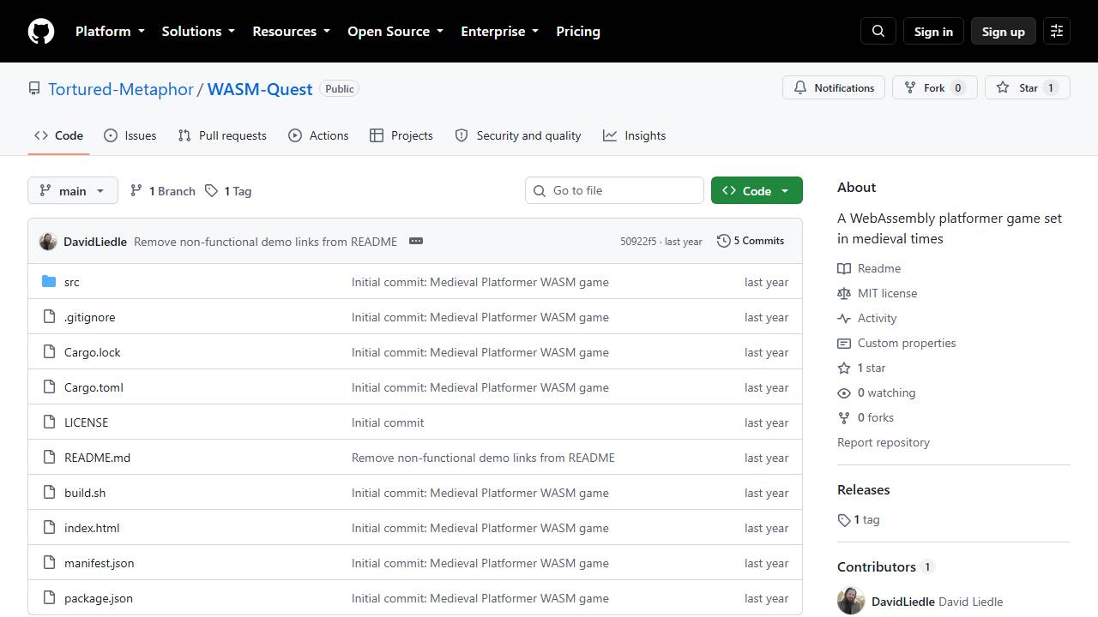Expand the Enterprise menu
Viewport: 1098px width, 617px height.
[500, 32]
